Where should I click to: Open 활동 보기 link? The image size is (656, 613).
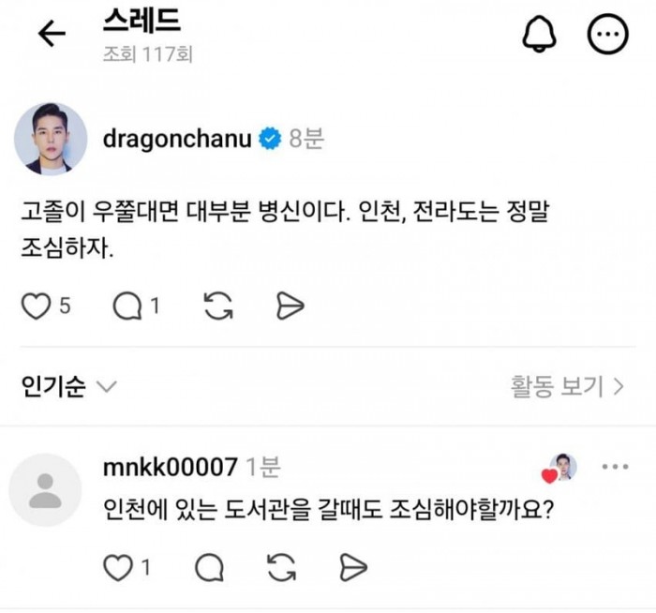[x=568, y=386]
